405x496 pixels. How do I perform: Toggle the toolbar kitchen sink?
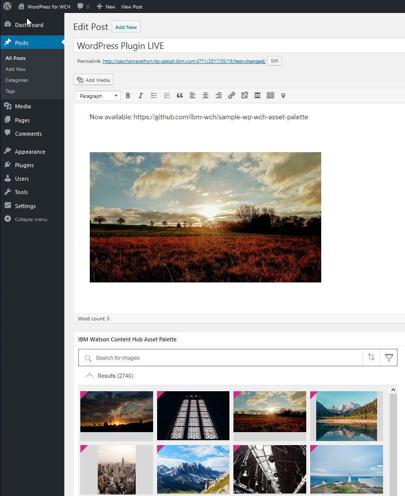coord(270,95)
